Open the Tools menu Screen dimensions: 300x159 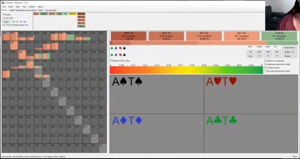click(18, 6)
